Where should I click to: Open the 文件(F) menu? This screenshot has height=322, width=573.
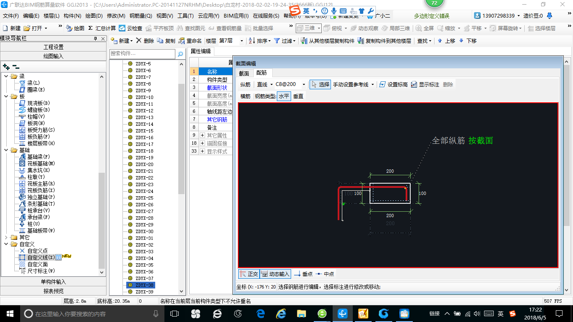pos(11,16)
